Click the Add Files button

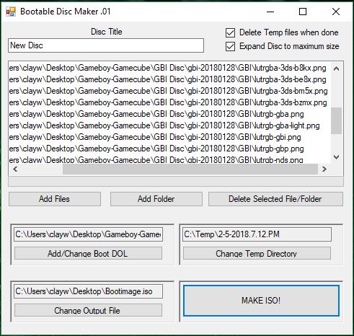point(55,199)
